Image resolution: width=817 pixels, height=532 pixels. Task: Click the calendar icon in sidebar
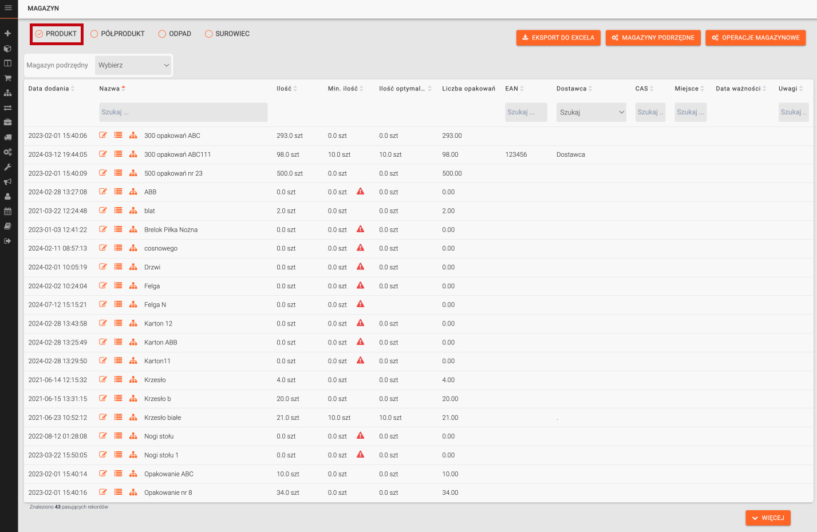pyautogui.click(x=8, y=211)
